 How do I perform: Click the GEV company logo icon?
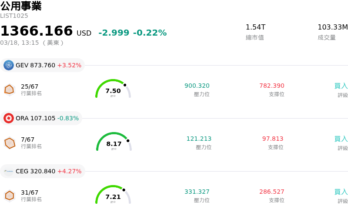[9, 65]
